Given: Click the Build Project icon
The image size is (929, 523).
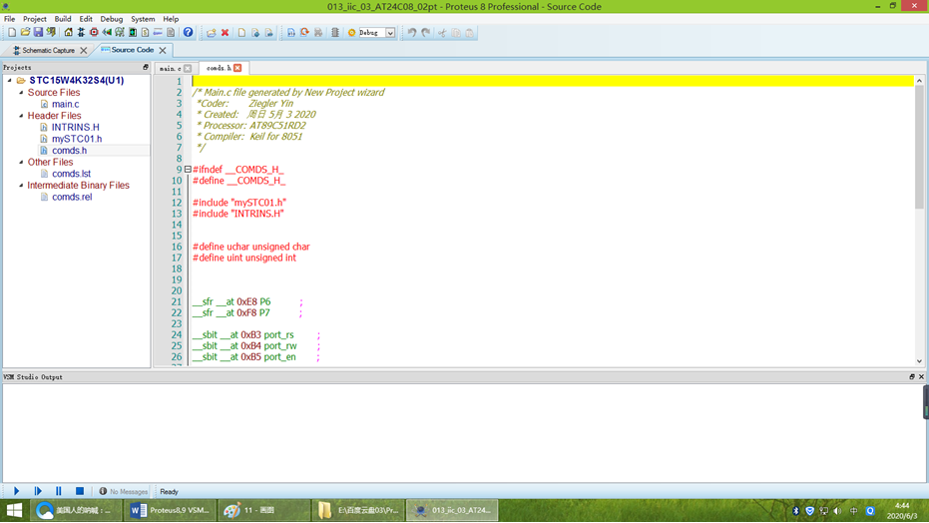Looking at the screenshot, I should [291, 33].
